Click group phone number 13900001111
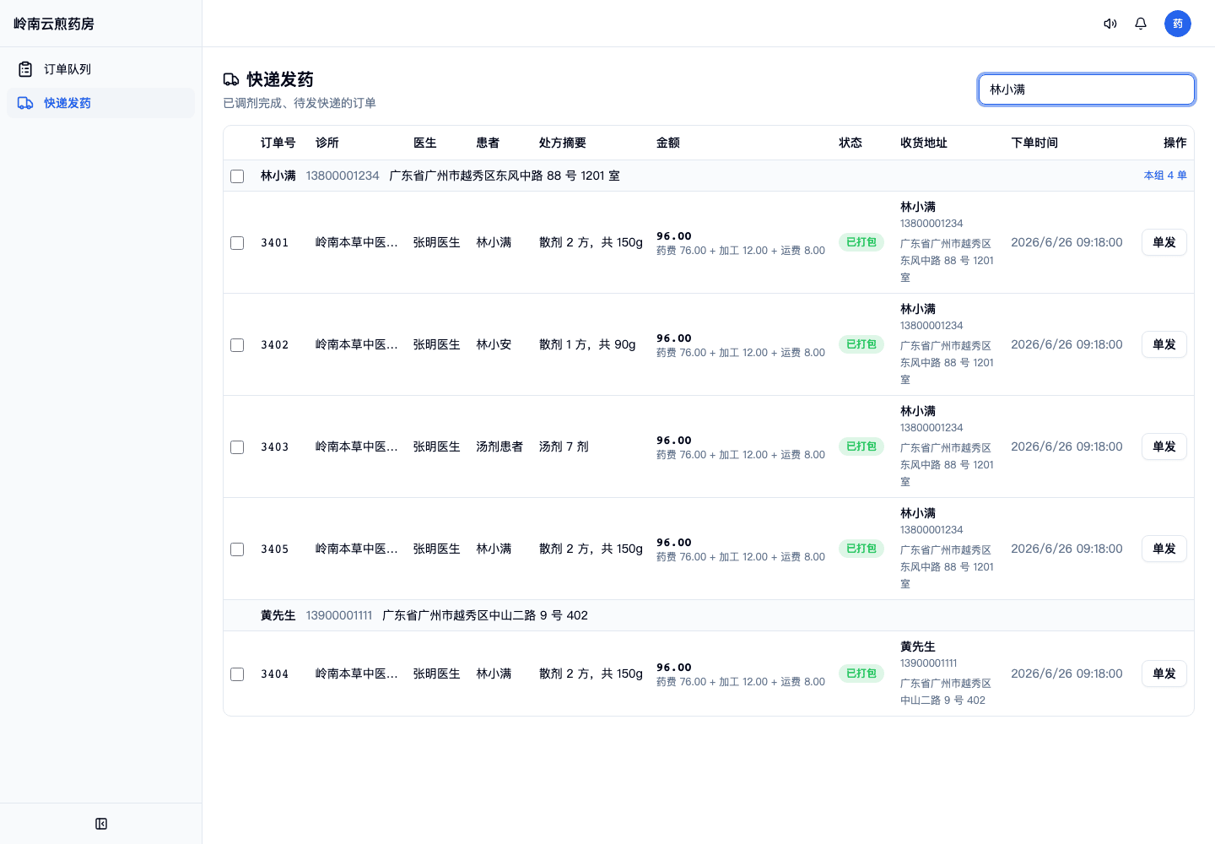 (x=339, y=615)
